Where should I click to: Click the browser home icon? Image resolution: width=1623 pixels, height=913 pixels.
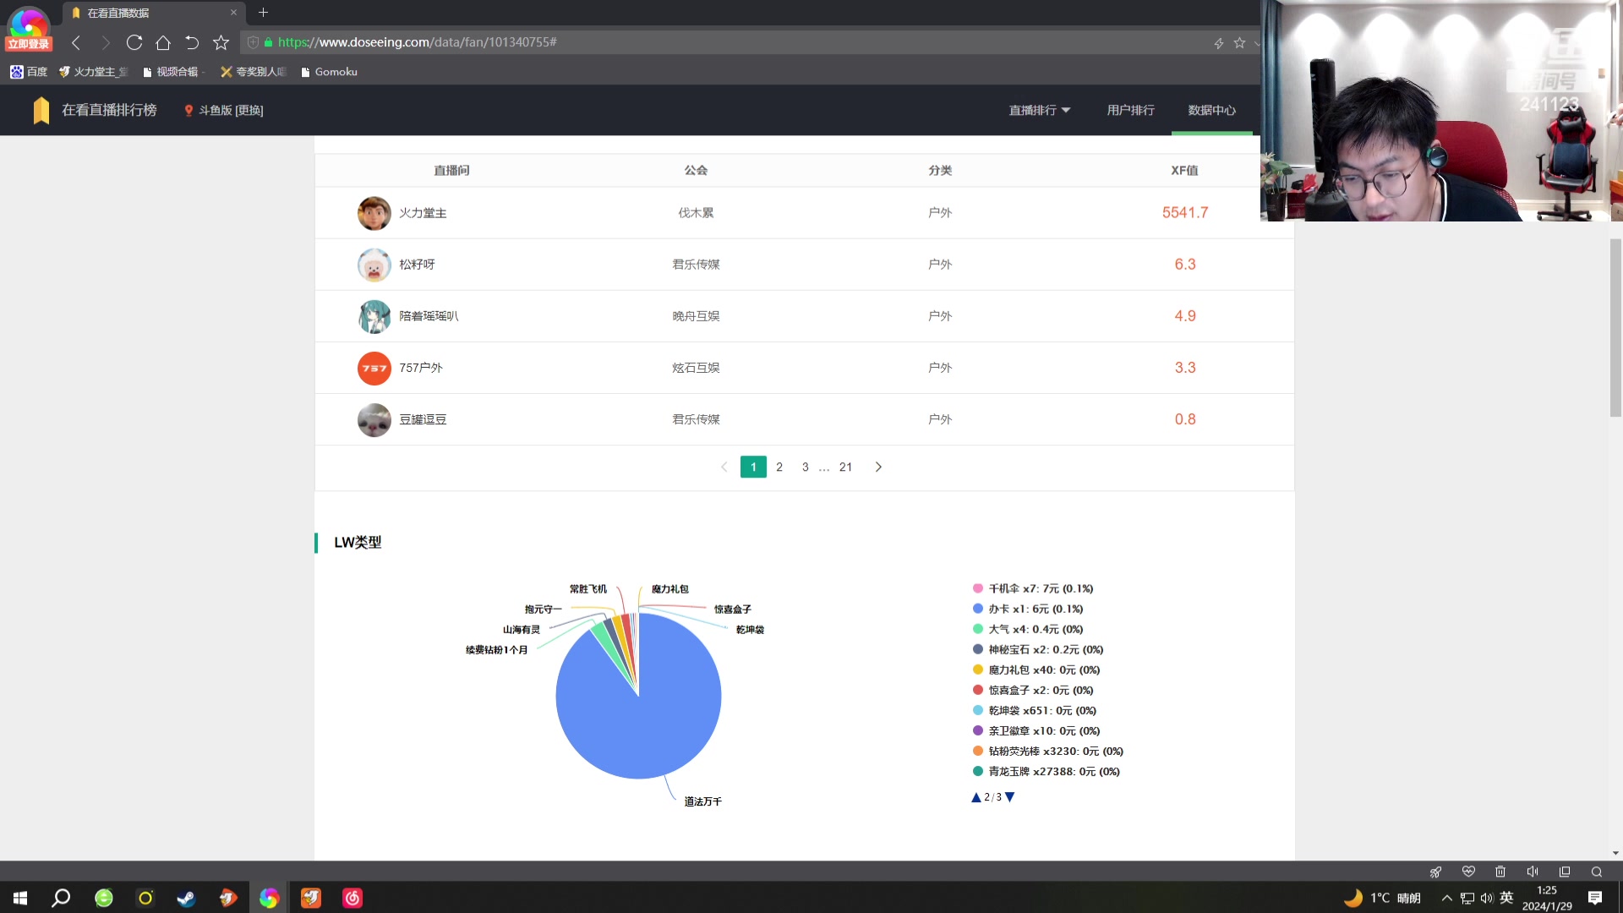(x=163, y=42)
